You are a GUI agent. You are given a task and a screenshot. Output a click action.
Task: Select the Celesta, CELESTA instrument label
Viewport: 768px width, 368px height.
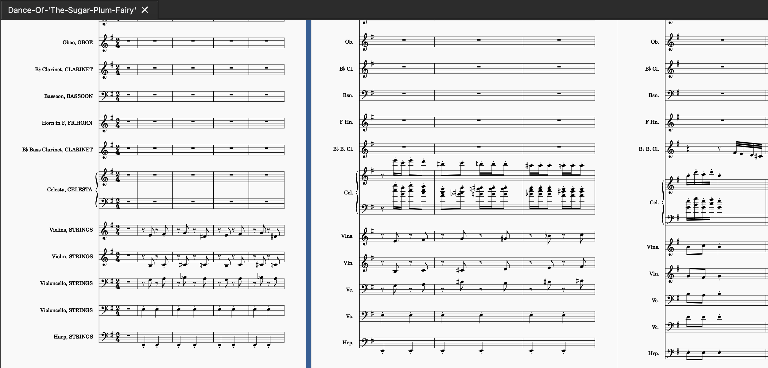(x=70, y=190)
